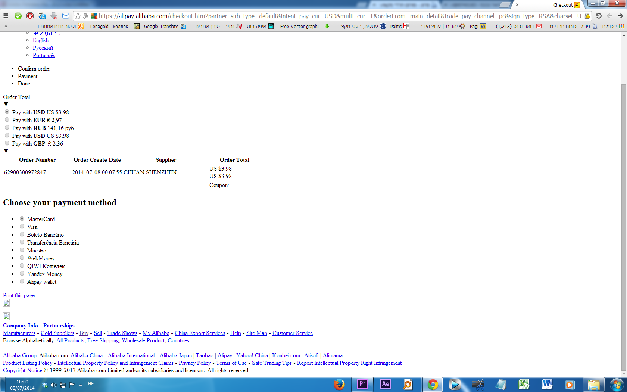The width and height of the screenshot is (627, 392).
Task: Open Microsoft Word from the taskbar
Action: tap(547, 384)
